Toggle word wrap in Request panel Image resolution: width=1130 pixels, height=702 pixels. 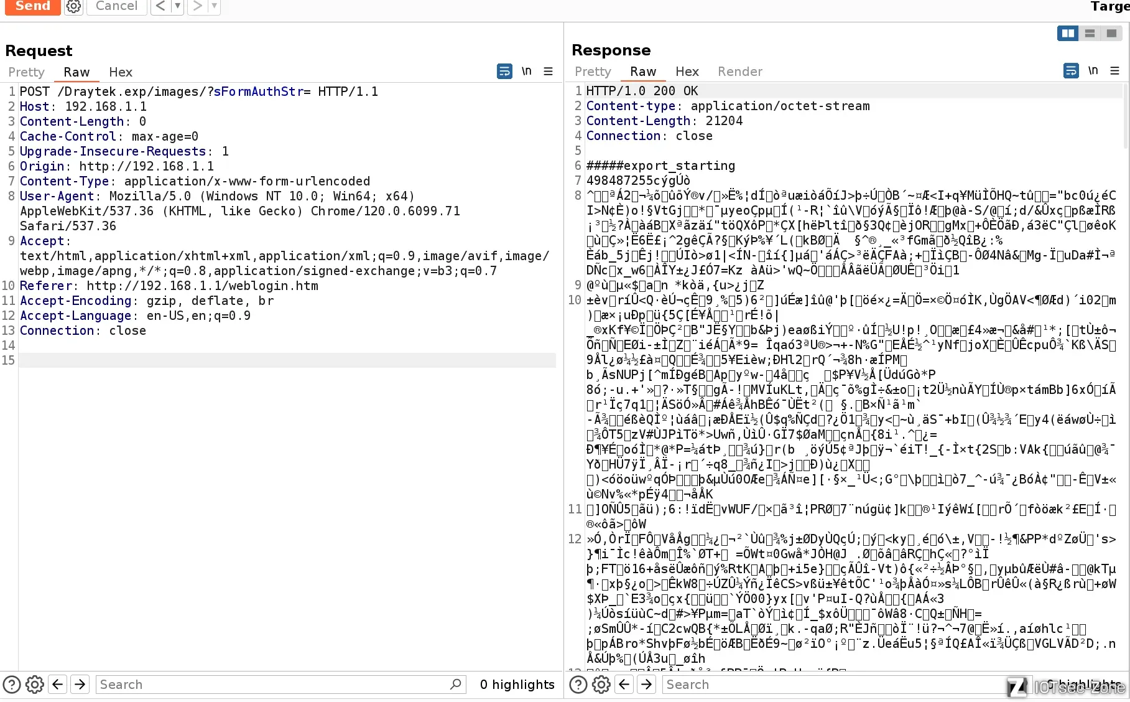(x=504, y=72)
